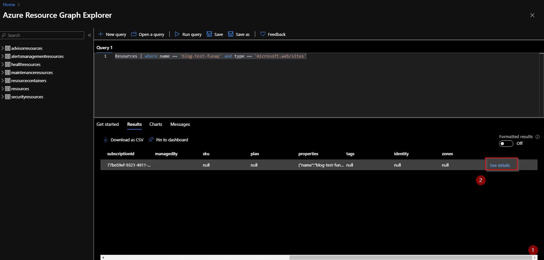Expand the resources tree node

click(x=3, y=89)
